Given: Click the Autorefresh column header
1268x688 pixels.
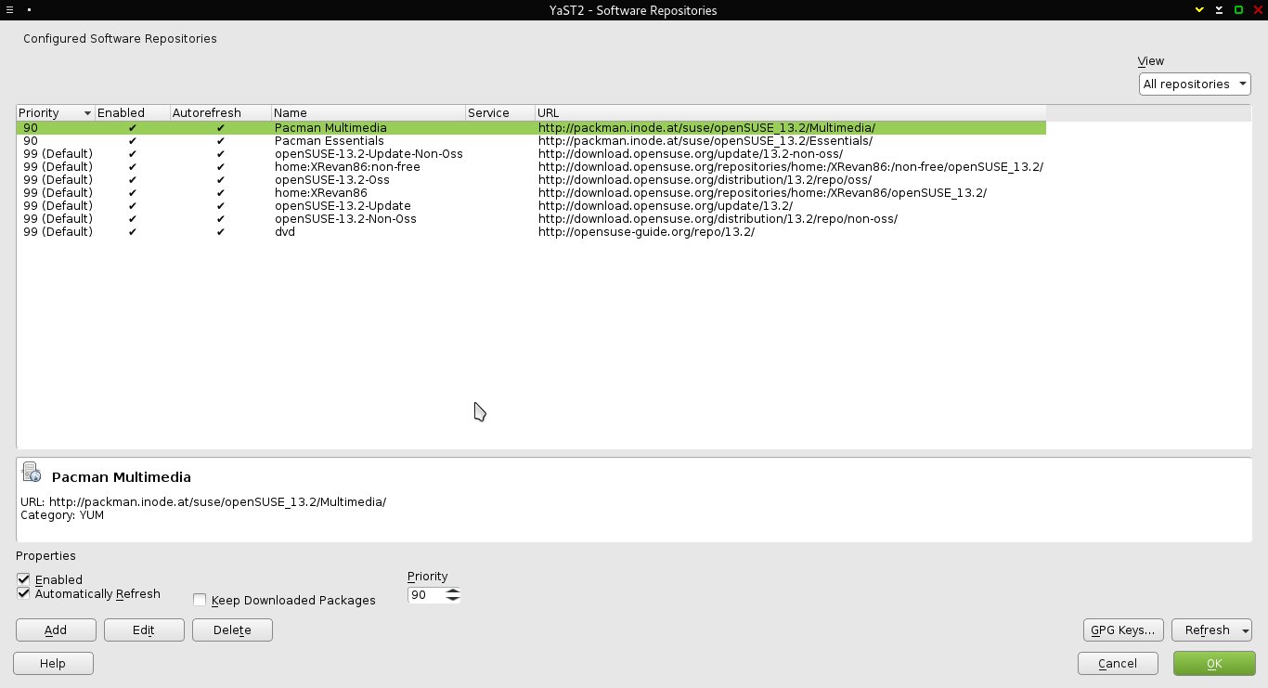Looking at the screenshot, I should [x=221, y=112].
